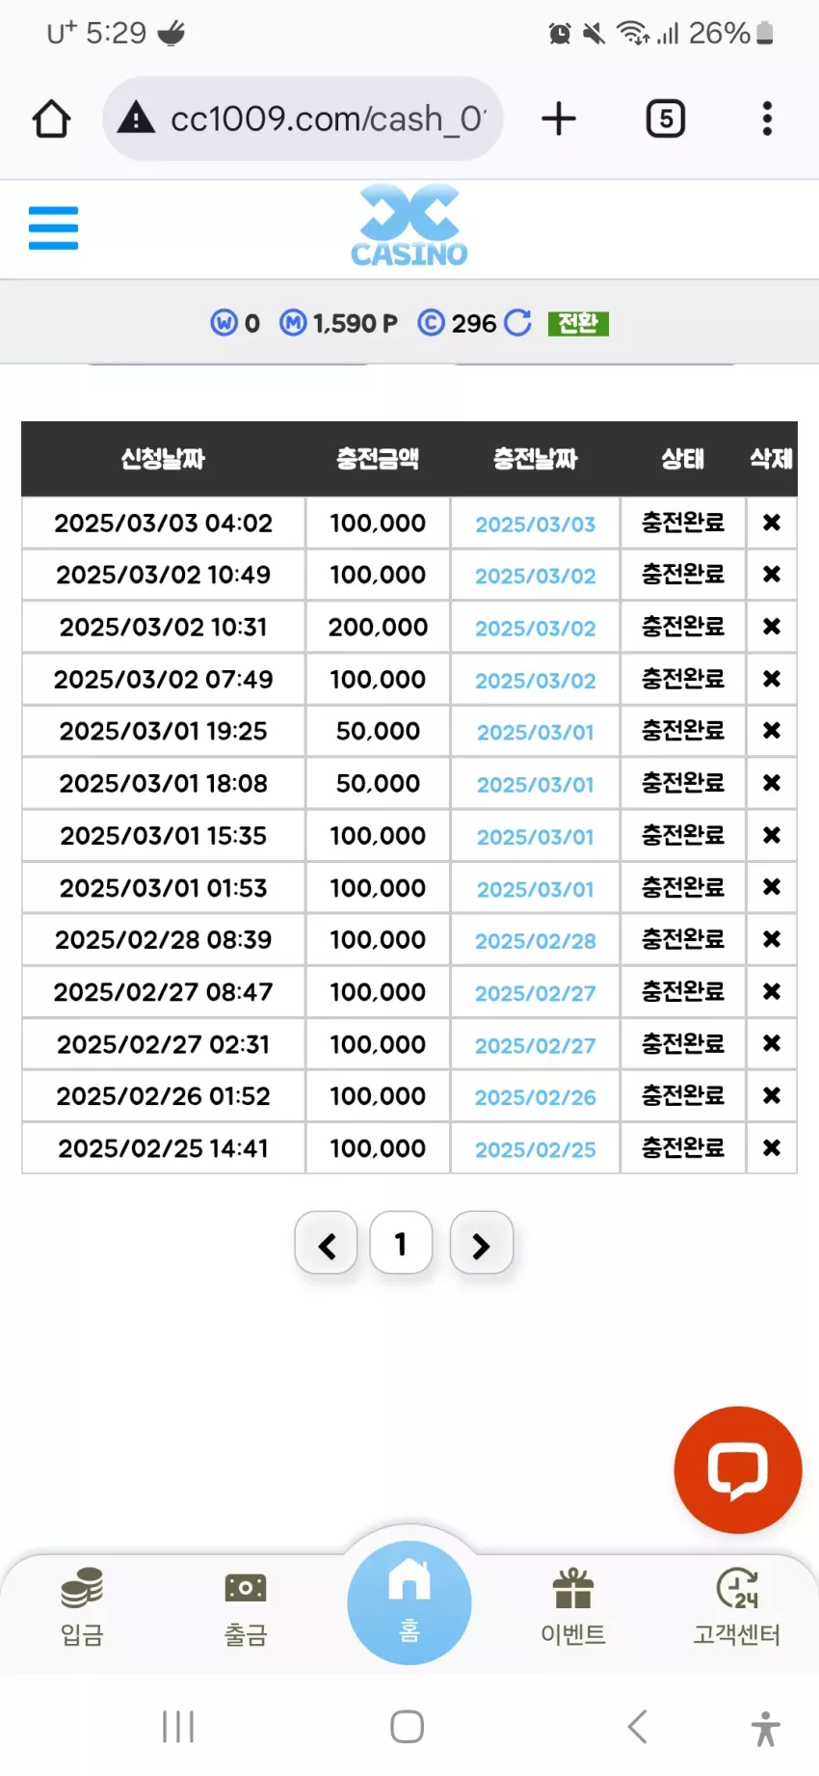Screen dimensions: 819x1776
Task: Open 이벤트 events gift icon
Action: 573,1606
